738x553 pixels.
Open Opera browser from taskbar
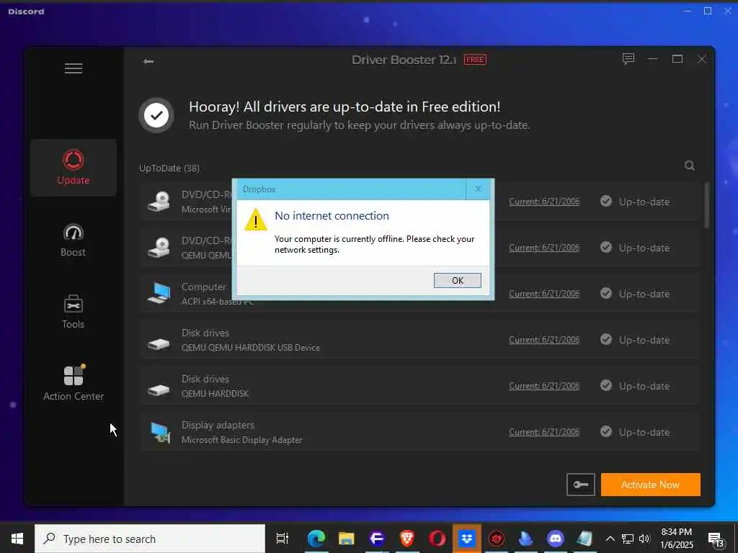[x=437, y=539]
